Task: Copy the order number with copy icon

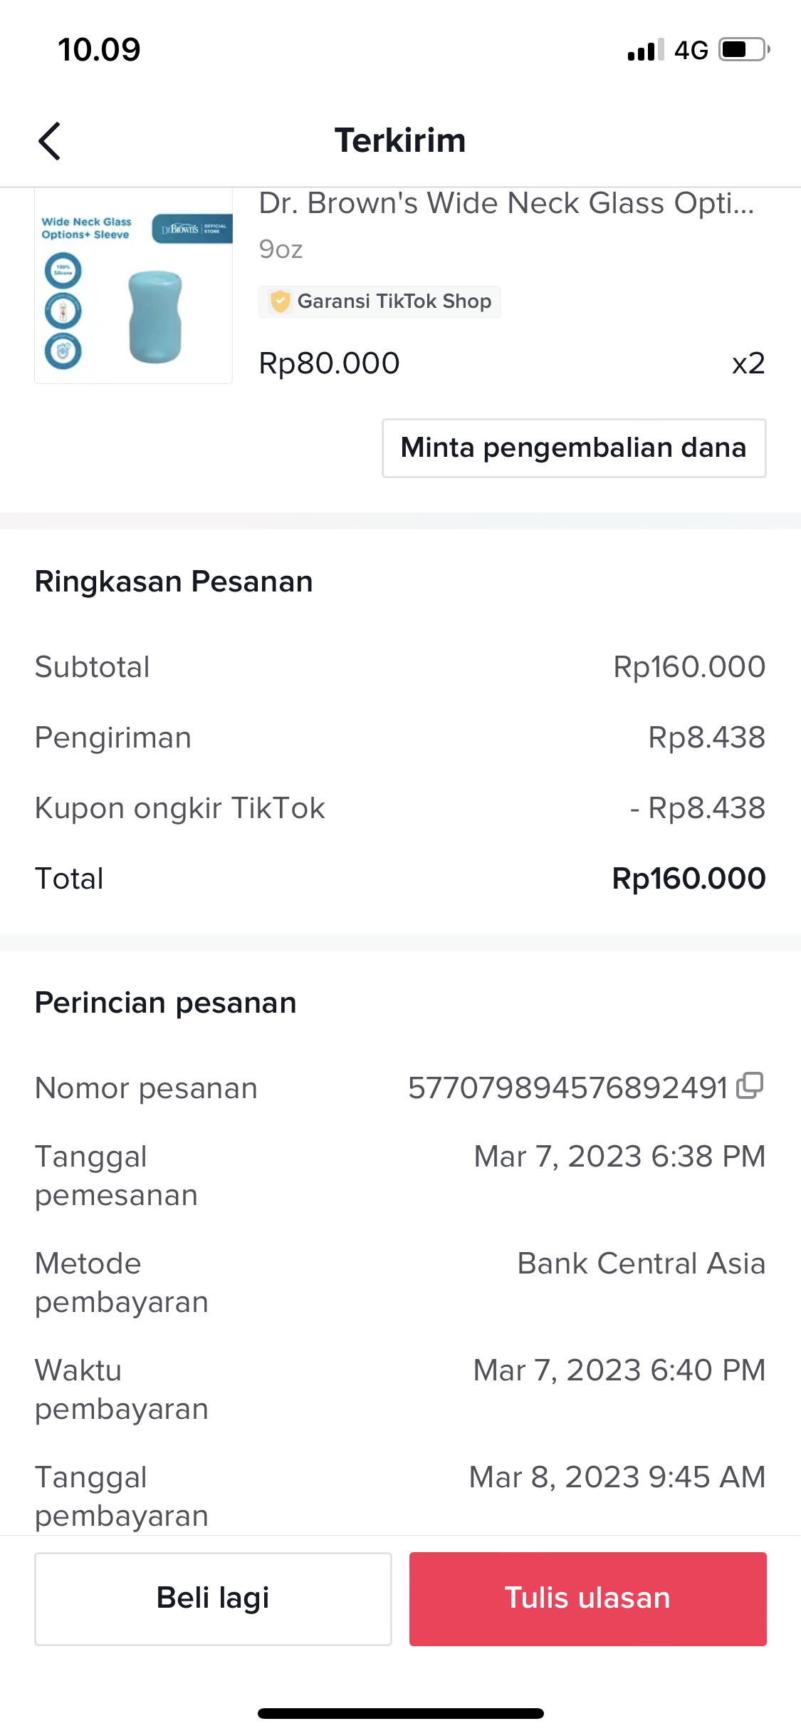Action: coord(750,1086)
